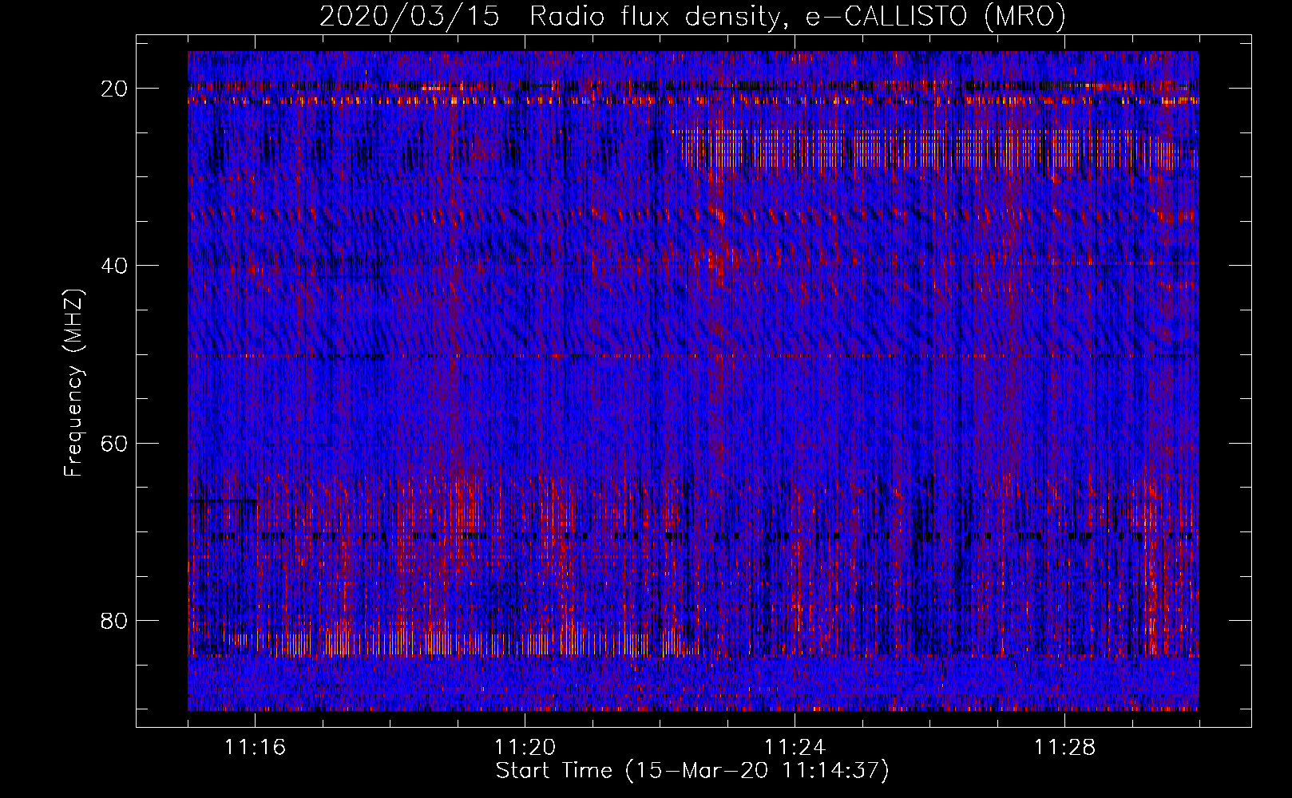Click the 11:16 time tick label
Viewport: 1292px width, 798px height.
(x=255, y=748)
